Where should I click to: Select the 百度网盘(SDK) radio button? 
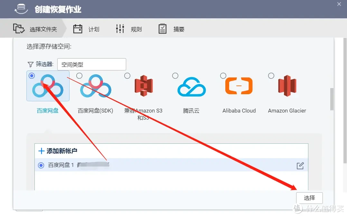pyautogui.click(x=79, y=76)
